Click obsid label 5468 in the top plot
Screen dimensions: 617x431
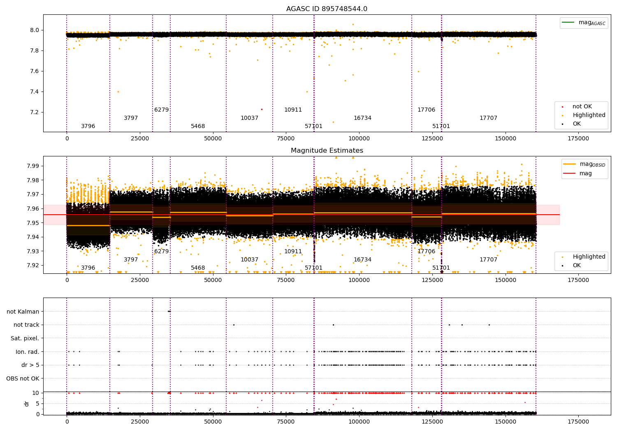(198, 126)
